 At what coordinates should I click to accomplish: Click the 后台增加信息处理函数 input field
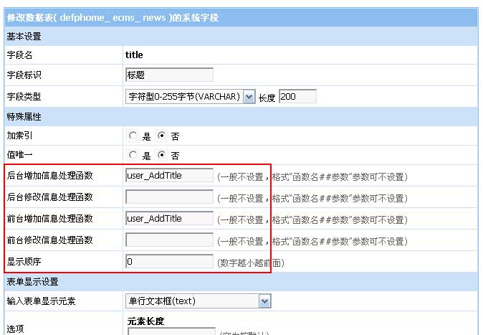click(x=169, y=176)
